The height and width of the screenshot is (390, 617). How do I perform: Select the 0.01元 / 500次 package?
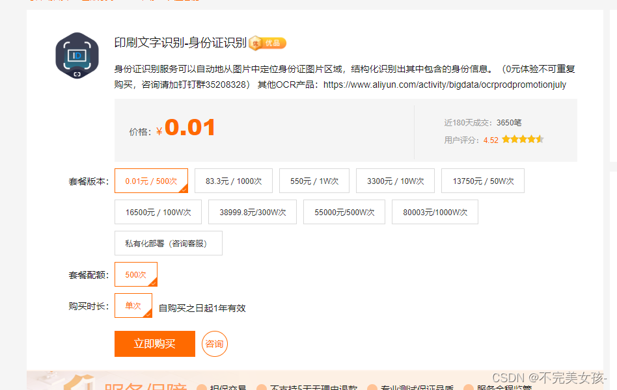click(151, 181)
